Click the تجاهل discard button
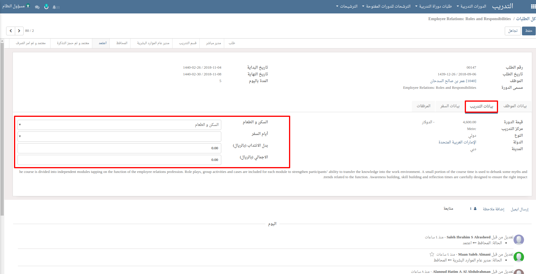This screenshot has height=274, width=536. [513, 31]
